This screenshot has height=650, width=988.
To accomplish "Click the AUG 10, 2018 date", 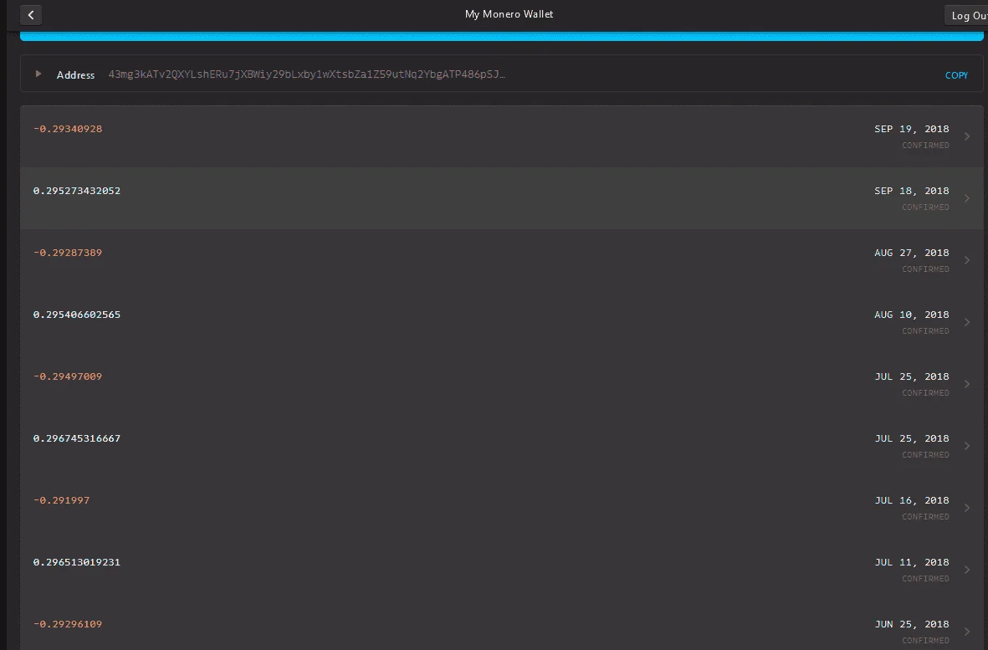I will [x=911, y=315].
